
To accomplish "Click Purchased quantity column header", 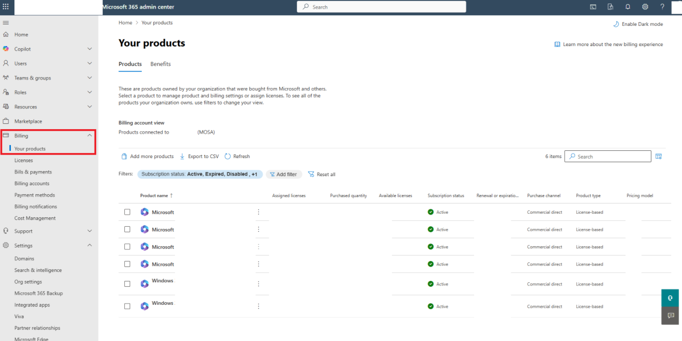I will pyautogui.click(x=348, y=196).
